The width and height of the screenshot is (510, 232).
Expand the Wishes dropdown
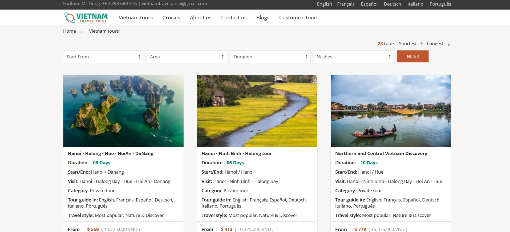354,57
